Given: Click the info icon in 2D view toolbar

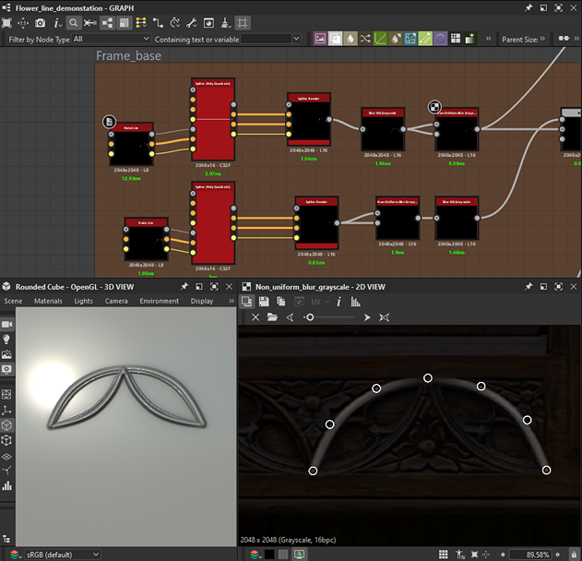Looking at the screenshot, I should click(339, 302).
